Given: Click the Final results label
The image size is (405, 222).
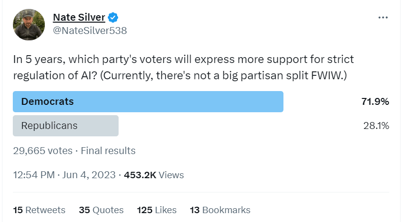Looking at the screenshot, I should click(x=108, y=151).
